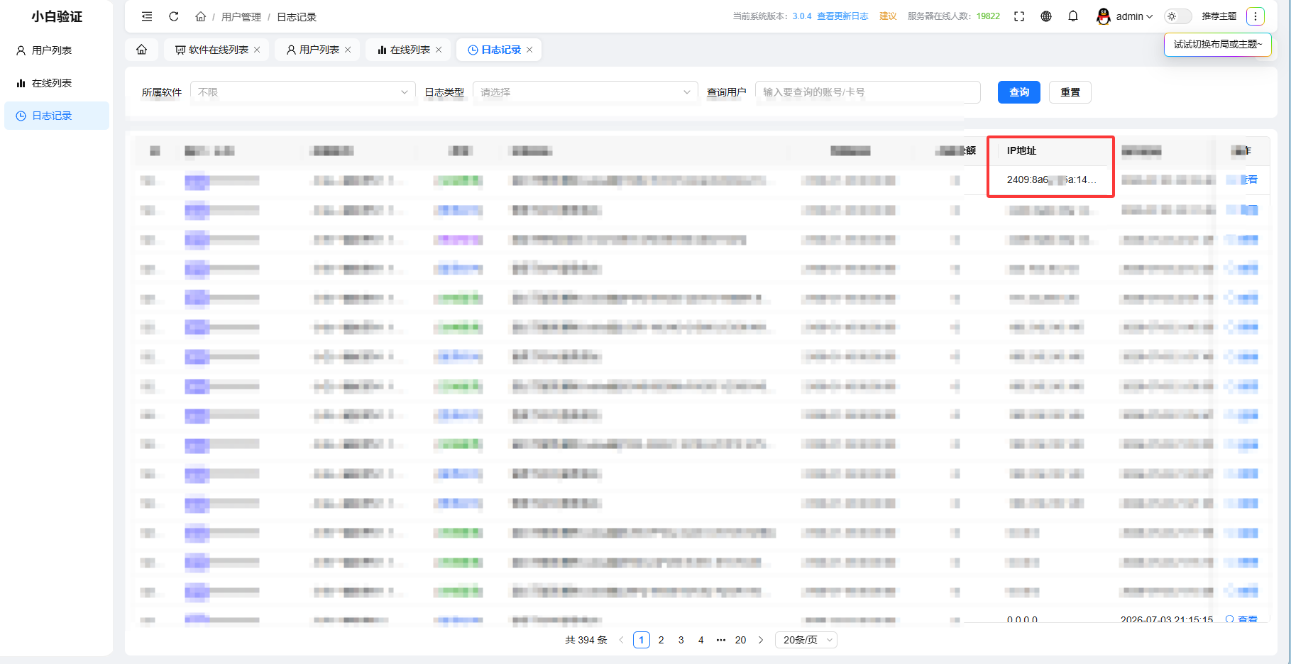This screenshot has width=1291, height=664.
Task: Enter fullscreen with the header fullscreen icon
Action: (x=1019, y=16)
